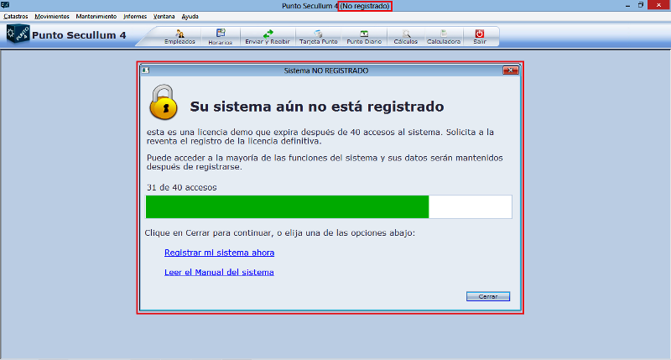Viewport: 671px width, 360px height.
Task: Open the Movimientos menu
Action: [x=52, y=17]
